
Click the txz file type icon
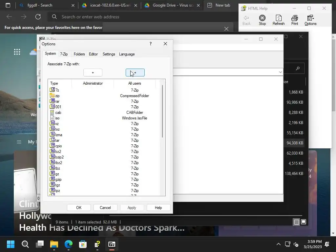point(52,129)
